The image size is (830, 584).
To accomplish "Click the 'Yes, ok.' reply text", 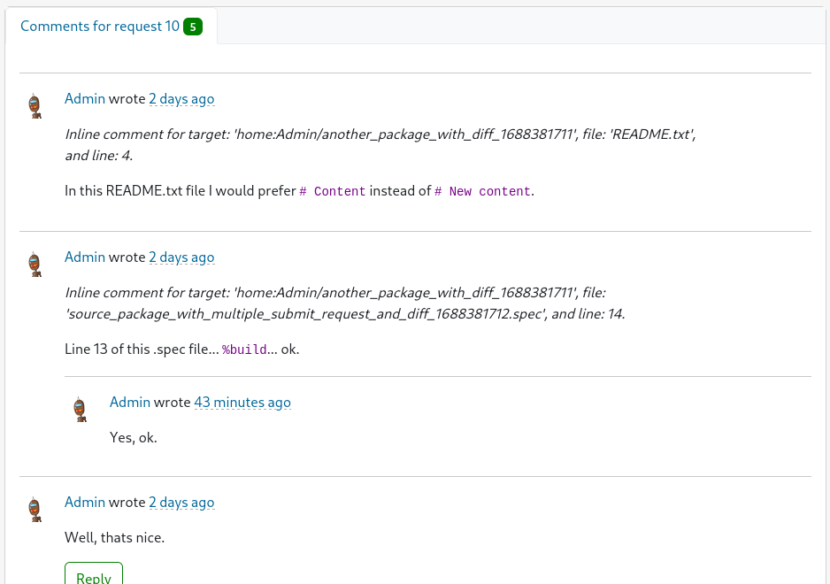I will pos(133,437).
